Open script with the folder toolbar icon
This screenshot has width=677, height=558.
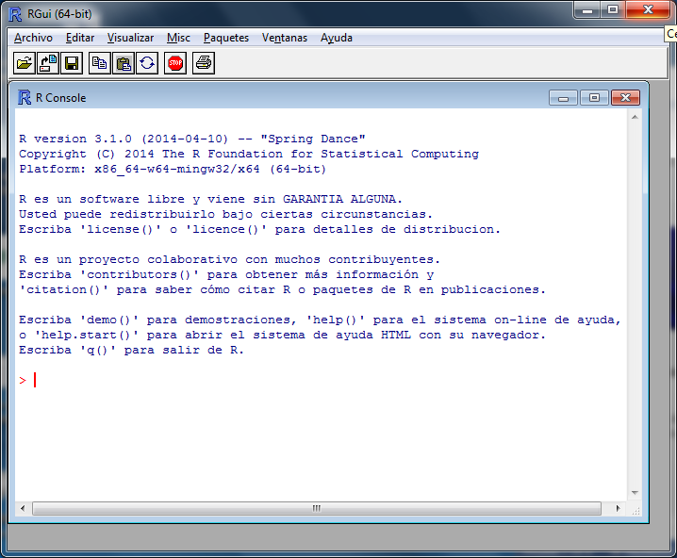pos(25,63)
